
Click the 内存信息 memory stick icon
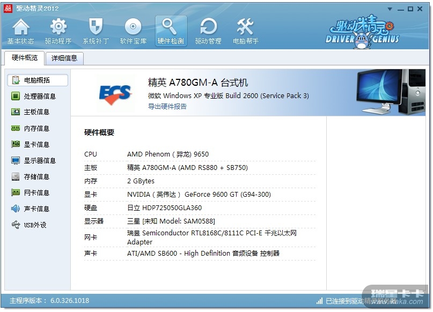point(16,128)
